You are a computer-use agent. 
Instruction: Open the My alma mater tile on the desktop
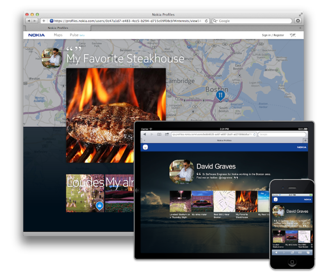[x=119, y=193]
